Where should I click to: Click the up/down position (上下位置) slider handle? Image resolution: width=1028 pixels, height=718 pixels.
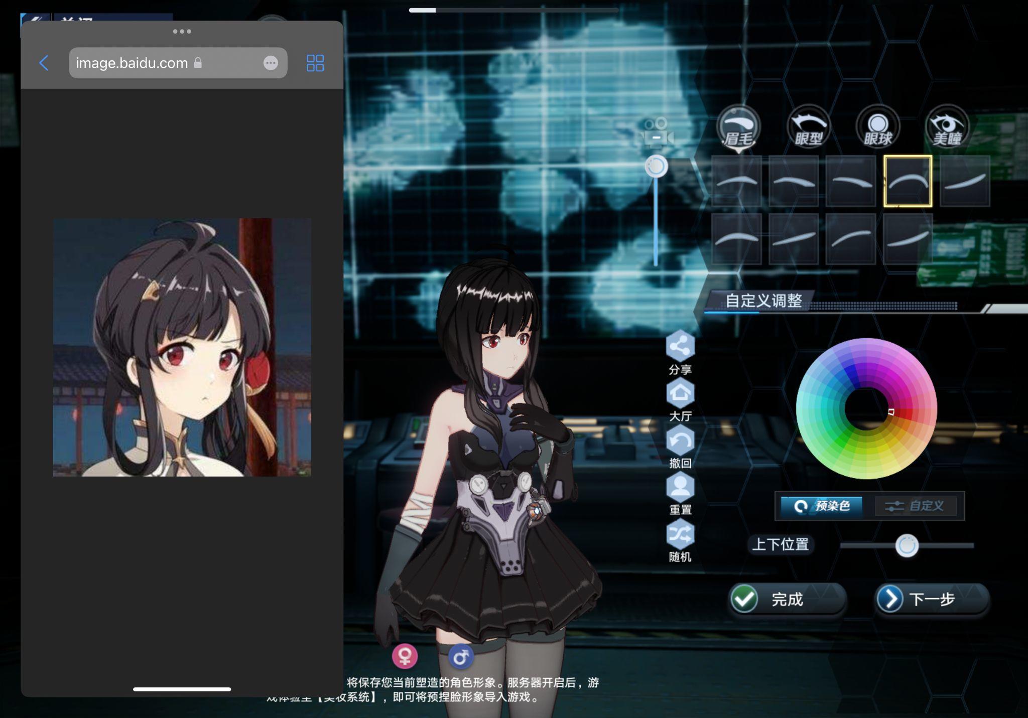pyautogui.click(x=907, y=545)
